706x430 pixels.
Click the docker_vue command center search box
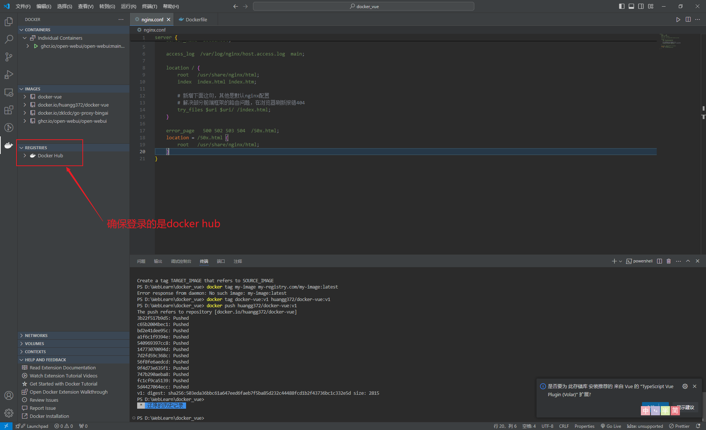pos(363,6)
